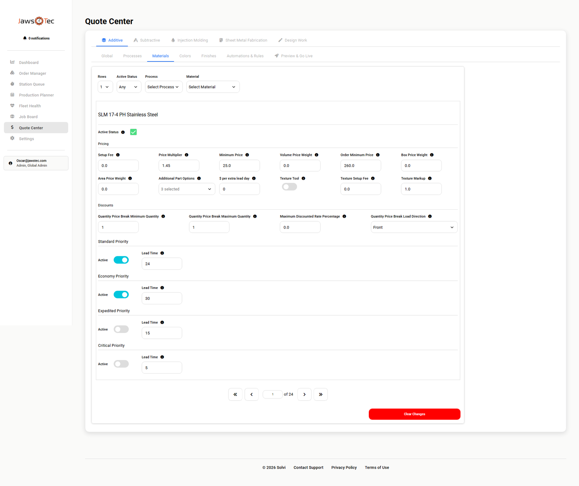Switch to the Injection Molding tab
The image size is (579, 486).
(x=190, y=40)
